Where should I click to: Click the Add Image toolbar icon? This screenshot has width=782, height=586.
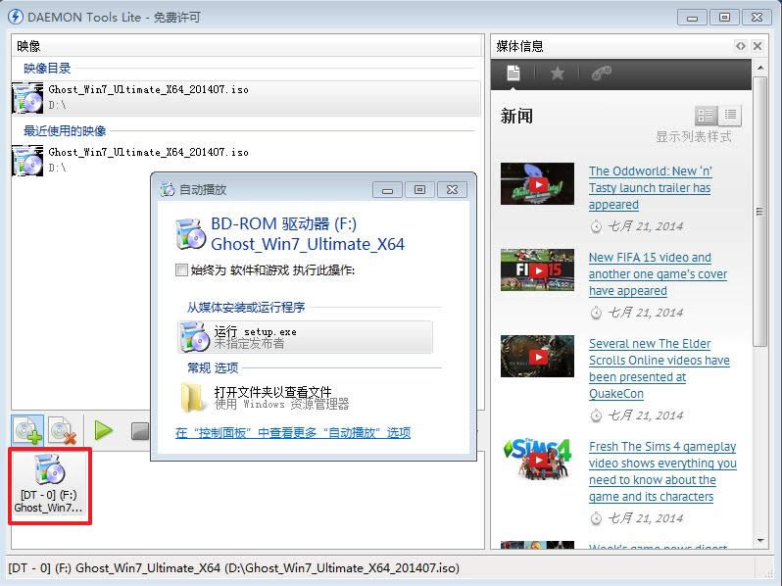tap(27, 430)
